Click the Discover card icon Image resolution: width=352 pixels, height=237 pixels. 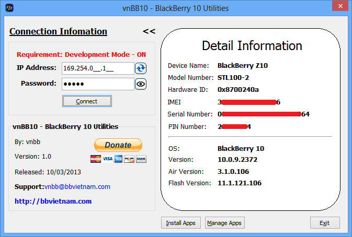[129, 159]
